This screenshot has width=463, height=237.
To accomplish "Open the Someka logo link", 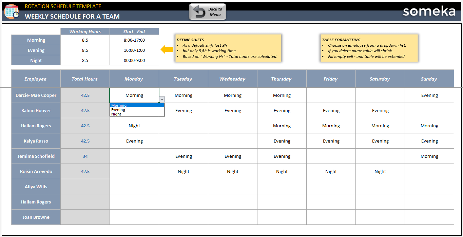I will pos(429,12).
